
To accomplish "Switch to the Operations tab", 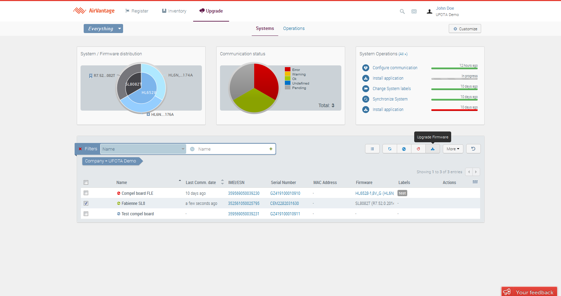I will pos(294,29).
